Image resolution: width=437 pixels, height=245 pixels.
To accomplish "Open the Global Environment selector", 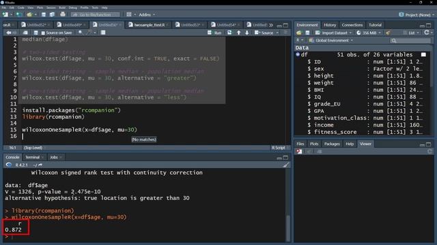I will [x=330, y=40].
